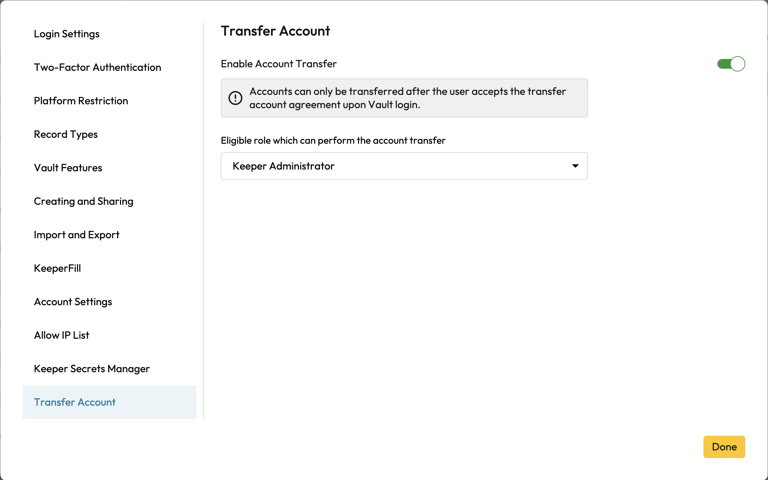This screenshot has width=768, height=480.
Task: Click the info alert icon in notice
Action: (x=235, y=98)
